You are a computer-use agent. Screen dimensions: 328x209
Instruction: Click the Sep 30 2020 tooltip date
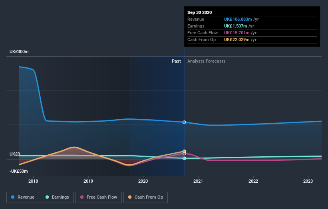(x=200, y=12)
